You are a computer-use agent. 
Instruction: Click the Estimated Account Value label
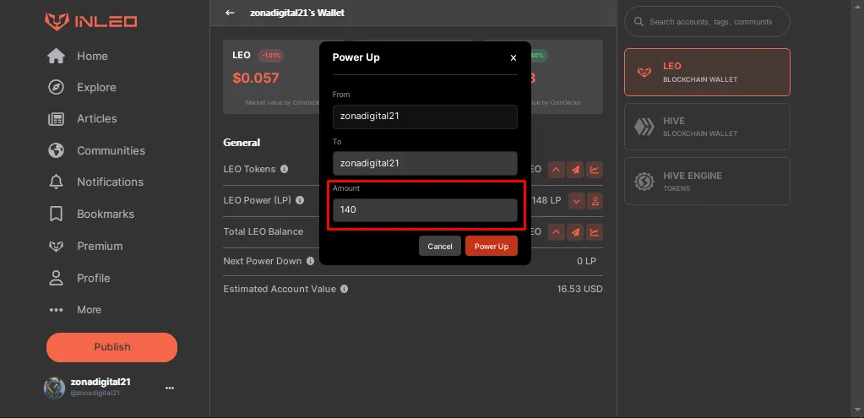[280, 289]
